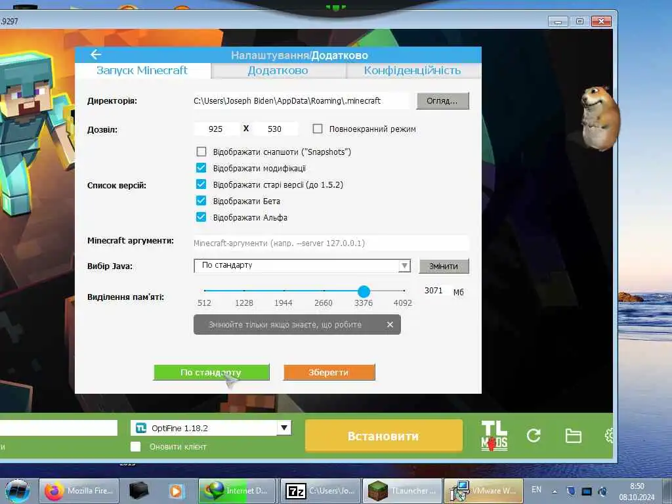Click the volume tray icon

click(602, 491)
